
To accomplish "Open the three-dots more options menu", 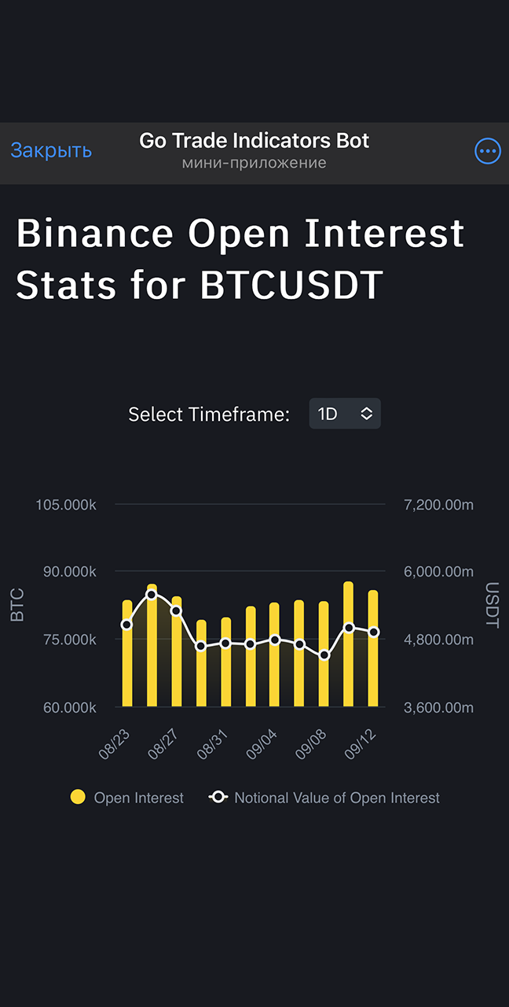I will (488, 151).
